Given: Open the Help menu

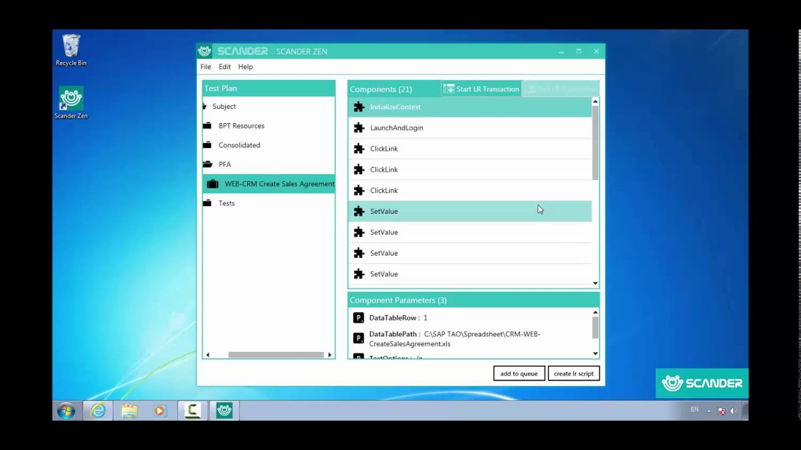Looking at the screenshot, I should [x=245, y=67].
